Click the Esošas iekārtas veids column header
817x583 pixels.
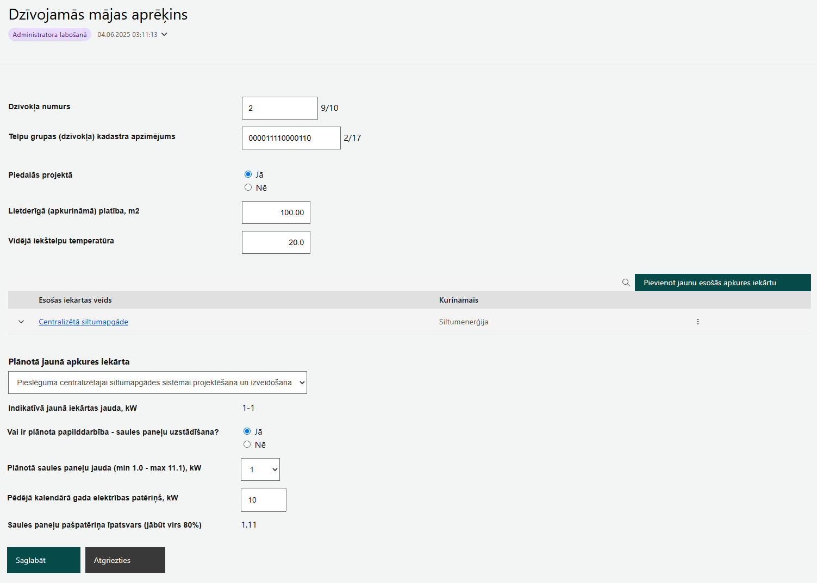tap(75, 300)
